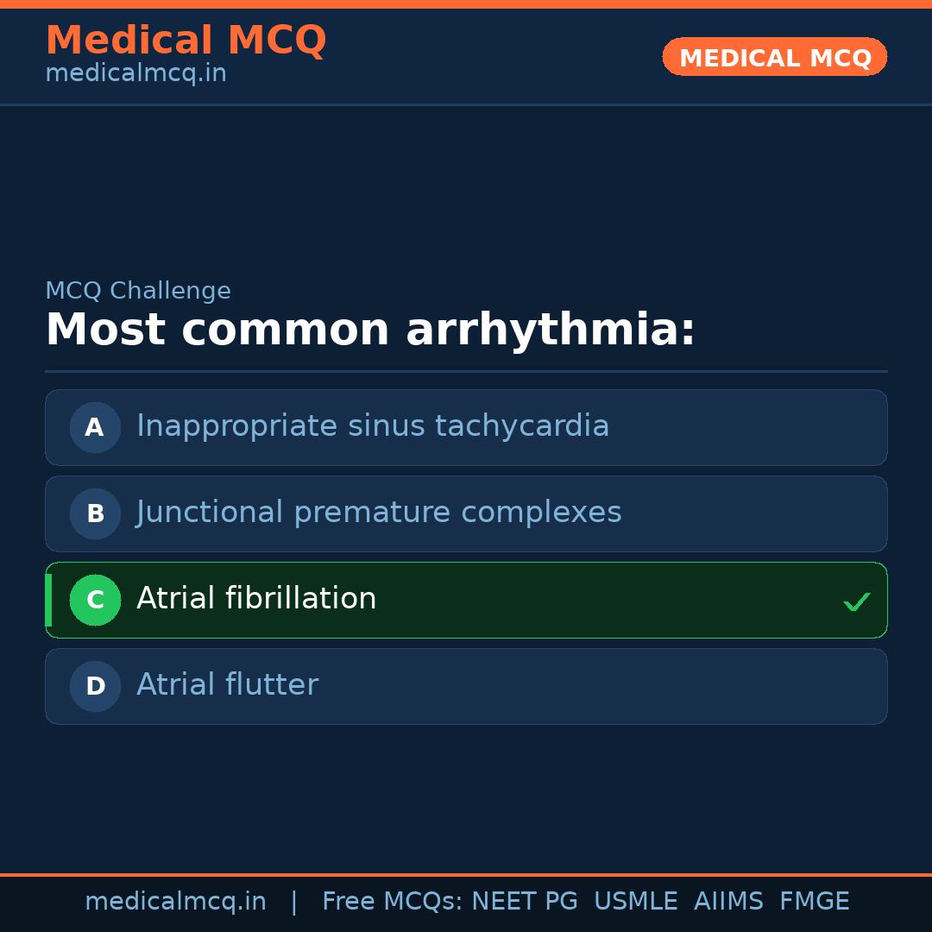Click FMGE in the footer
Screen dimensions: 932x932
(814, 902)
